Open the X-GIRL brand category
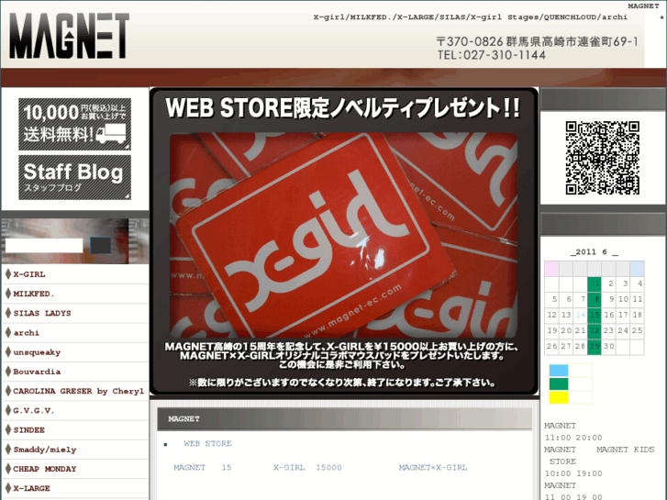This screenshot has height=500, width=667. coord(29,274)
